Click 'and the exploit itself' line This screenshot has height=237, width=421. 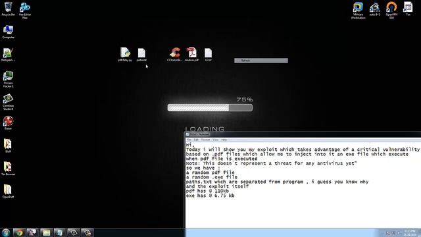click(217, 186)
